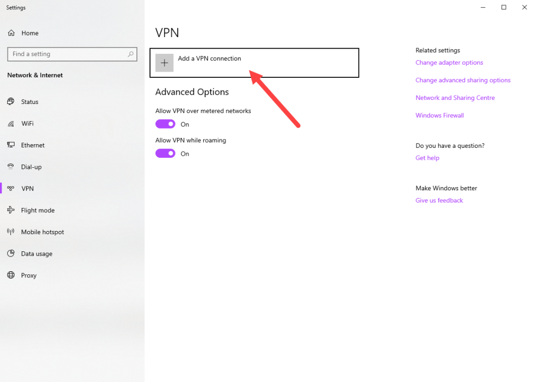Click the Home icon in sidebar

pos(11,33)
